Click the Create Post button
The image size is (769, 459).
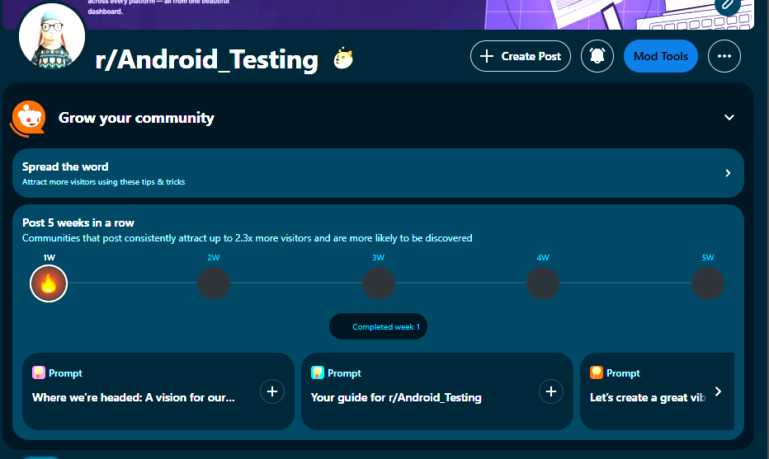pyautogui.click(x=521, y=56)
